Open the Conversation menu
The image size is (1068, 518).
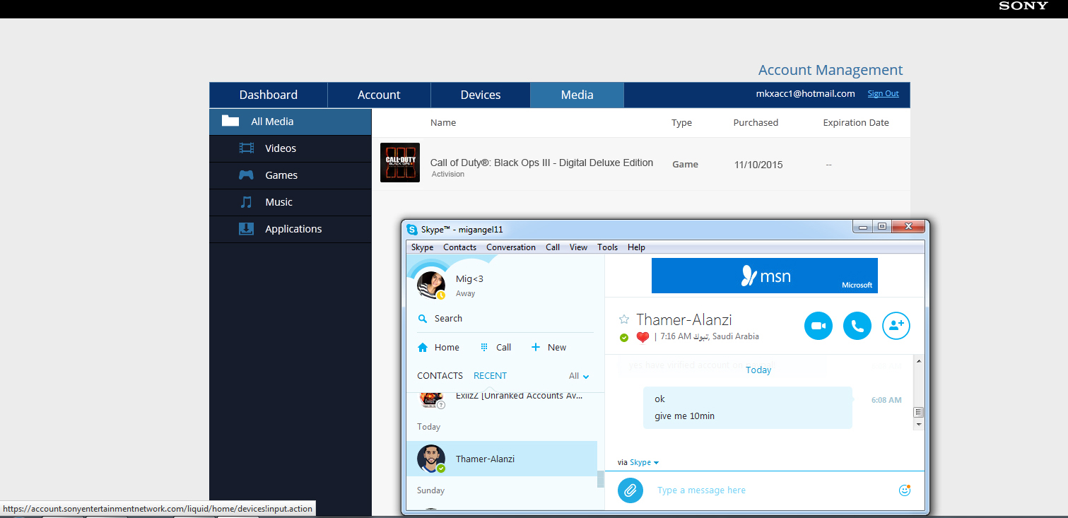(x=511, y=247)
